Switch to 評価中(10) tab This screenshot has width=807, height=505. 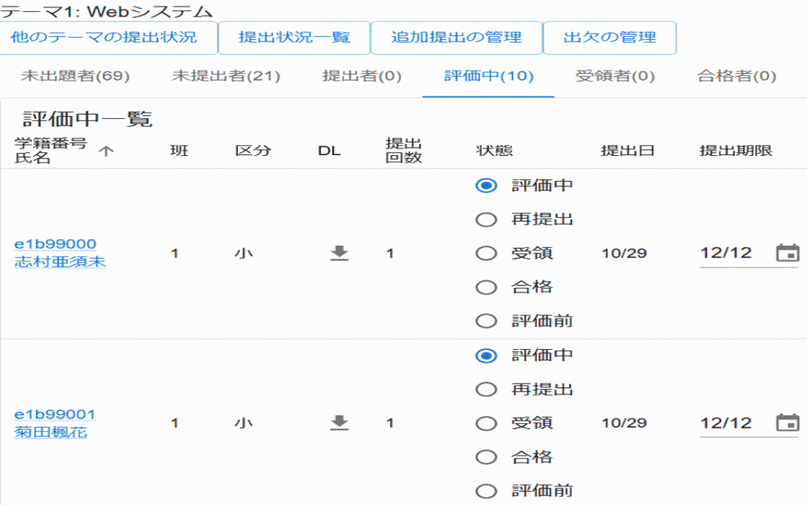tap(488, 77)
